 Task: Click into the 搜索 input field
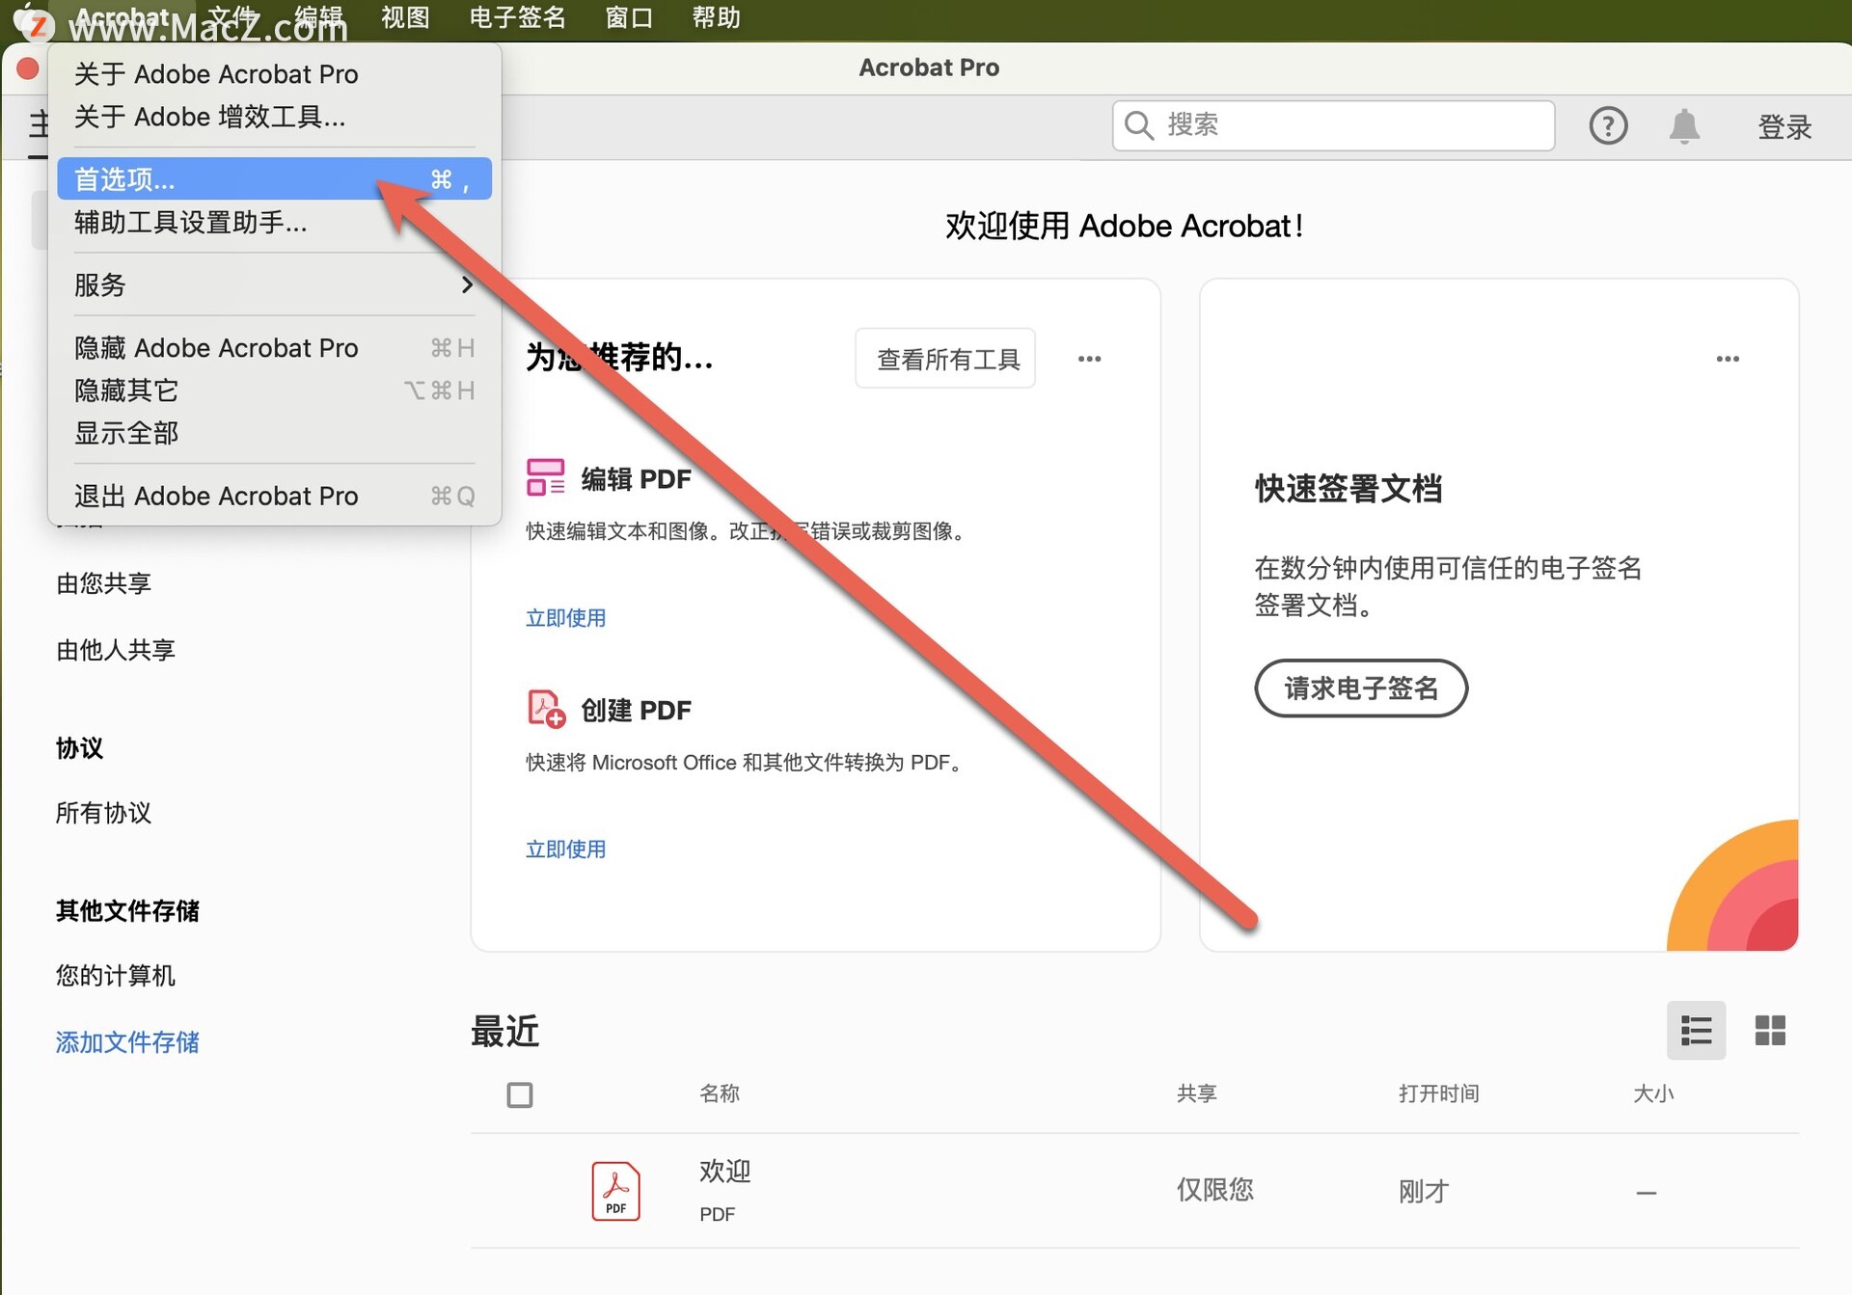[x=1350, y=125]
